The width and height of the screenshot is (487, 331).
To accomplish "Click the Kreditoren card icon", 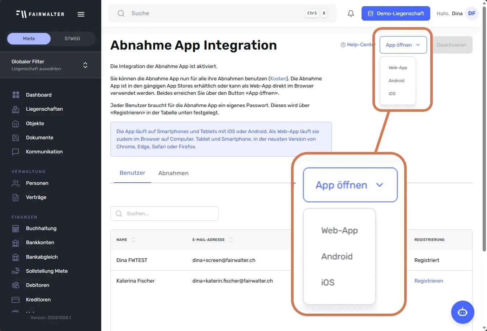I will (x=16, y=300).
